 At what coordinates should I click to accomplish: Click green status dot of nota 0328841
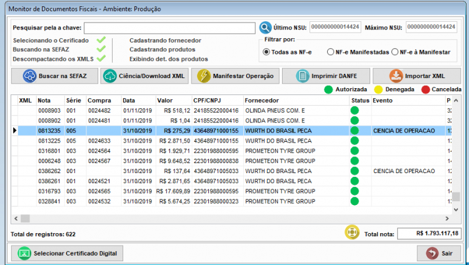click(355, 201)
